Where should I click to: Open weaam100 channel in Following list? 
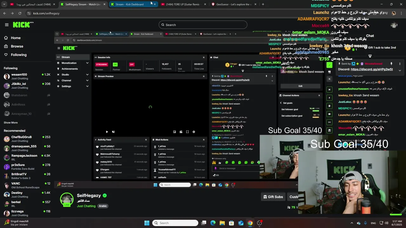pyautogui.click(x=27, y=76)
